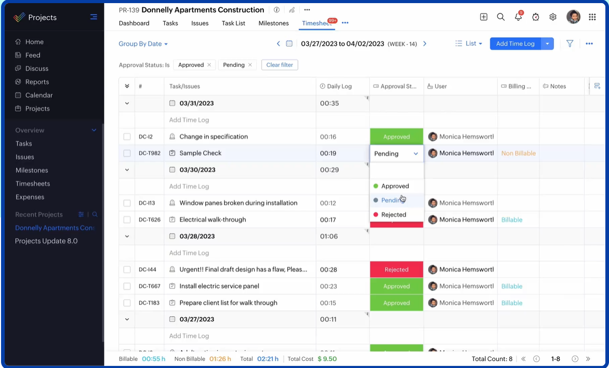This screenshot has width=609, height=368.
Task: Remove the Approved filter chip
Action: click(209, 65)
